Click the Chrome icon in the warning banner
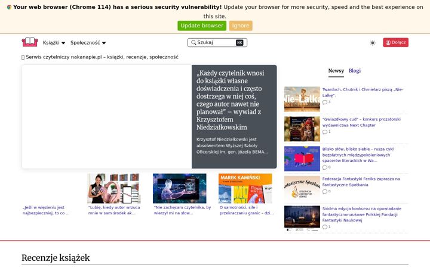 point(9,7)
